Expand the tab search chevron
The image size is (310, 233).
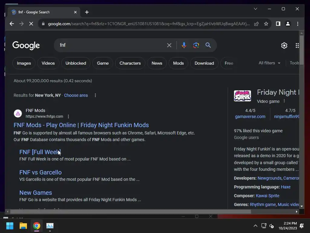point(256,9)
